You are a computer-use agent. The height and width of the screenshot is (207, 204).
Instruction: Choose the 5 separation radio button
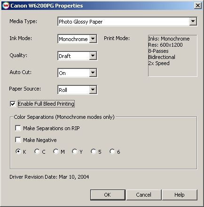(x=94, y=151)
